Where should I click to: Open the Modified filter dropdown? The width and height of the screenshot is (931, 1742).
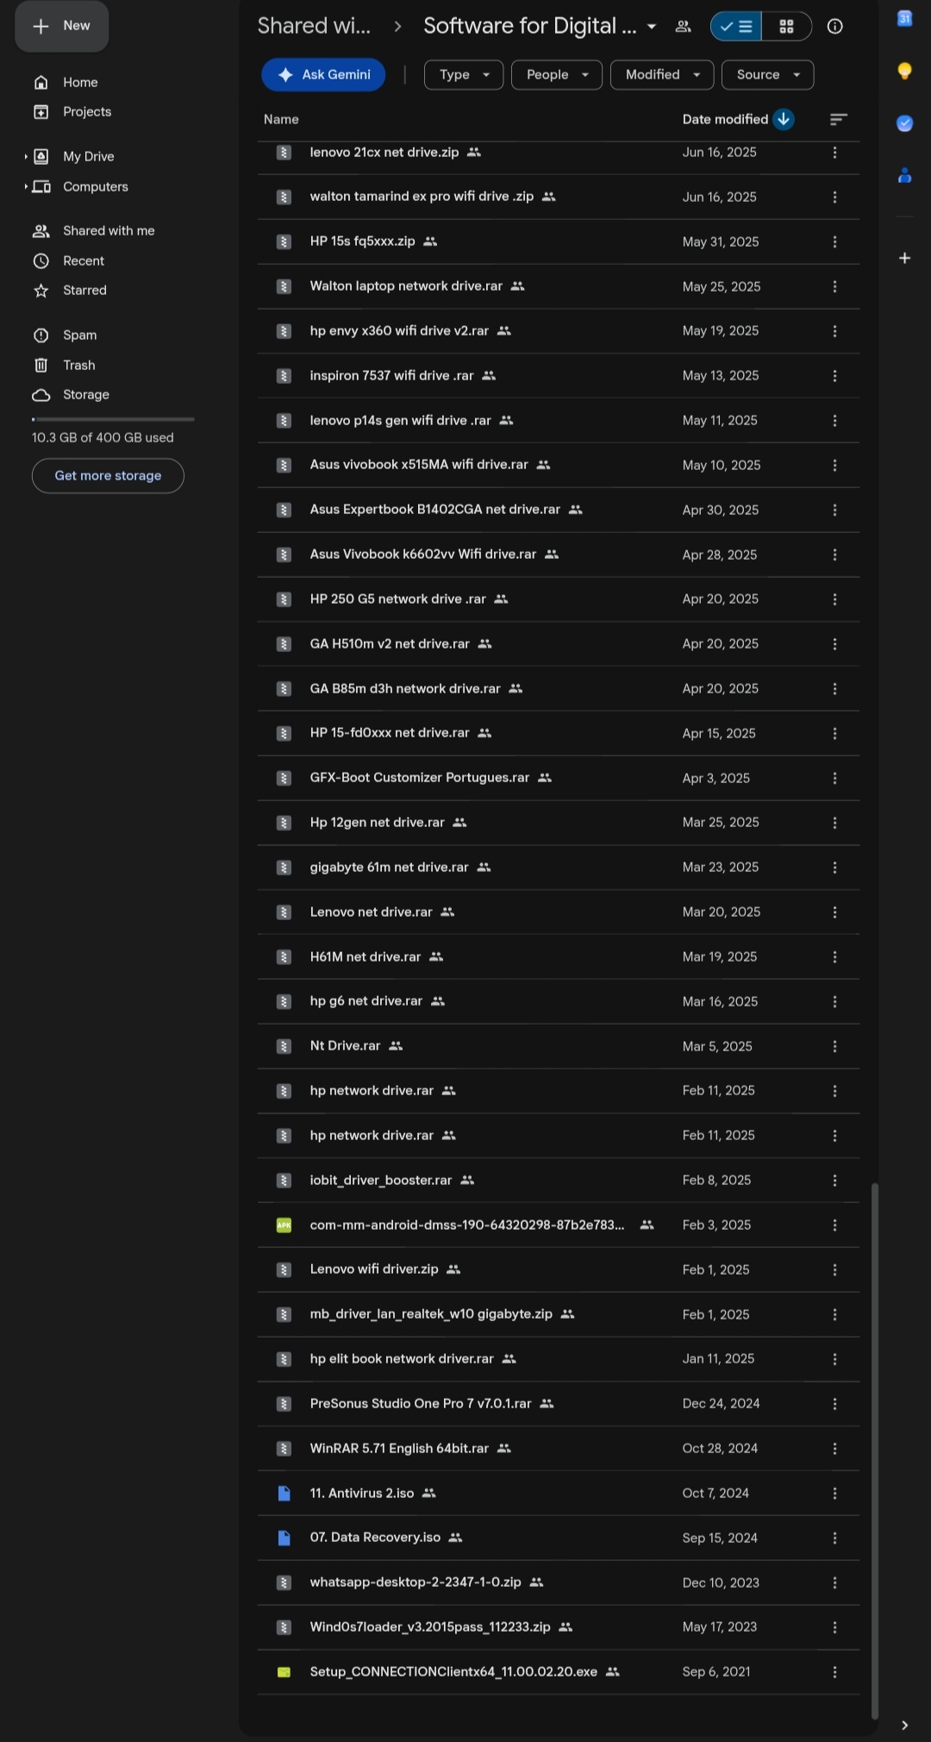tap(662, 75)
